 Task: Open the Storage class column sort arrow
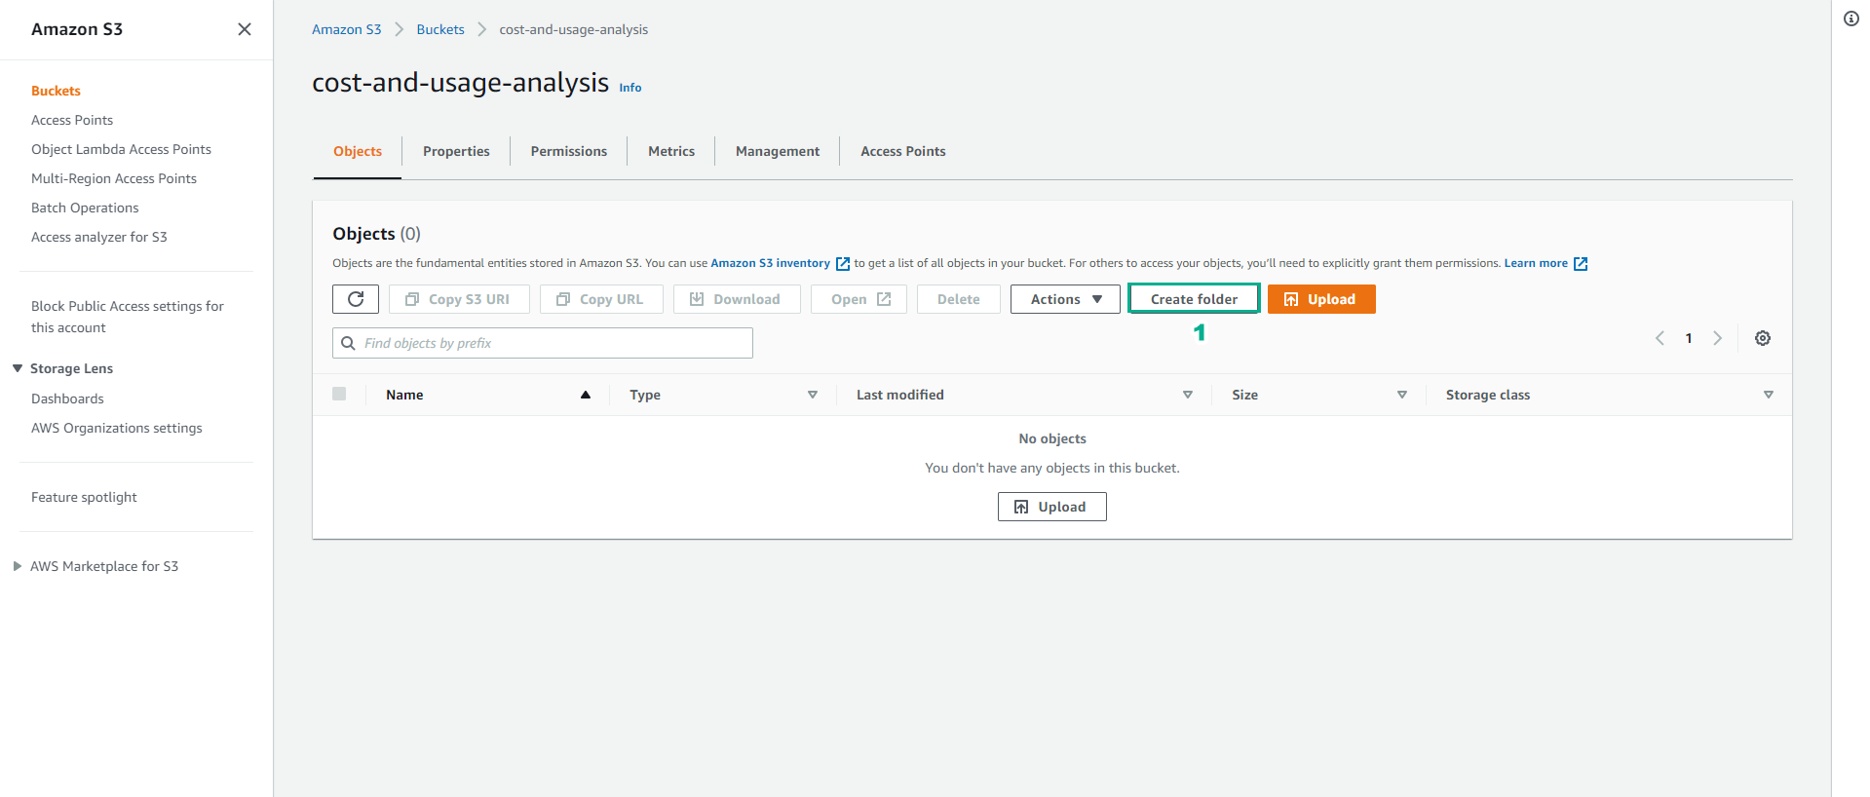[x=1769, y=395]
